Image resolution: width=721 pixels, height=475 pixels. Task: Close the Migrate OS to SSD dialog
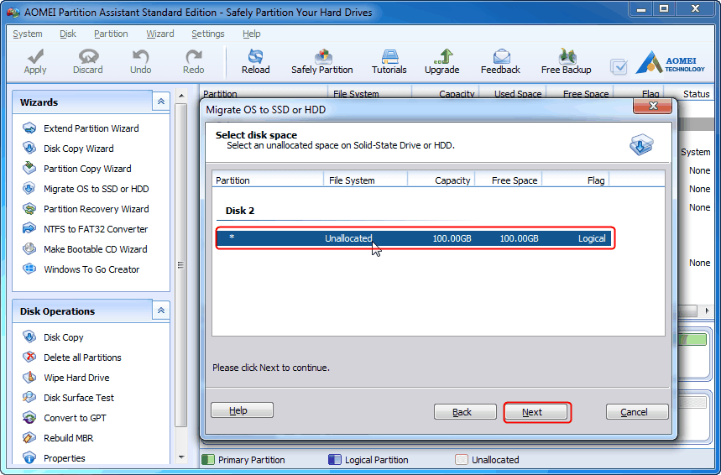tap(652, 107)
